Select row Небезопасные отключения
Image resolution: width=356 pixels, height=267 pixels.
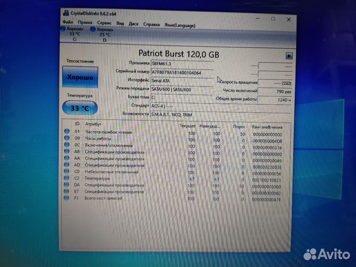[174, 173]
